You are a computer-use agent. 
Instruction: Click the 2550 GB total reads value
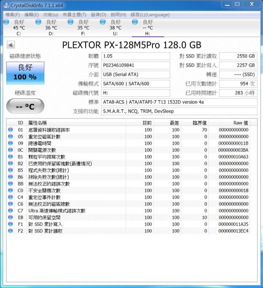(x=238, y=56)
